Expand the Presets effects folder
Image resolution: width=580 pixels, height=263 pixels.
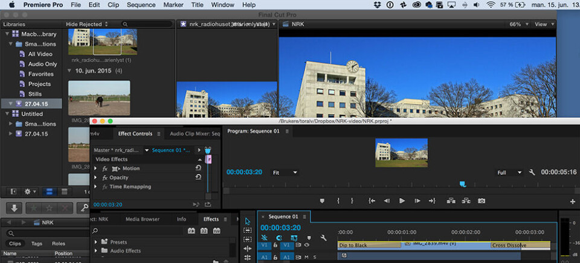(96, 242)
